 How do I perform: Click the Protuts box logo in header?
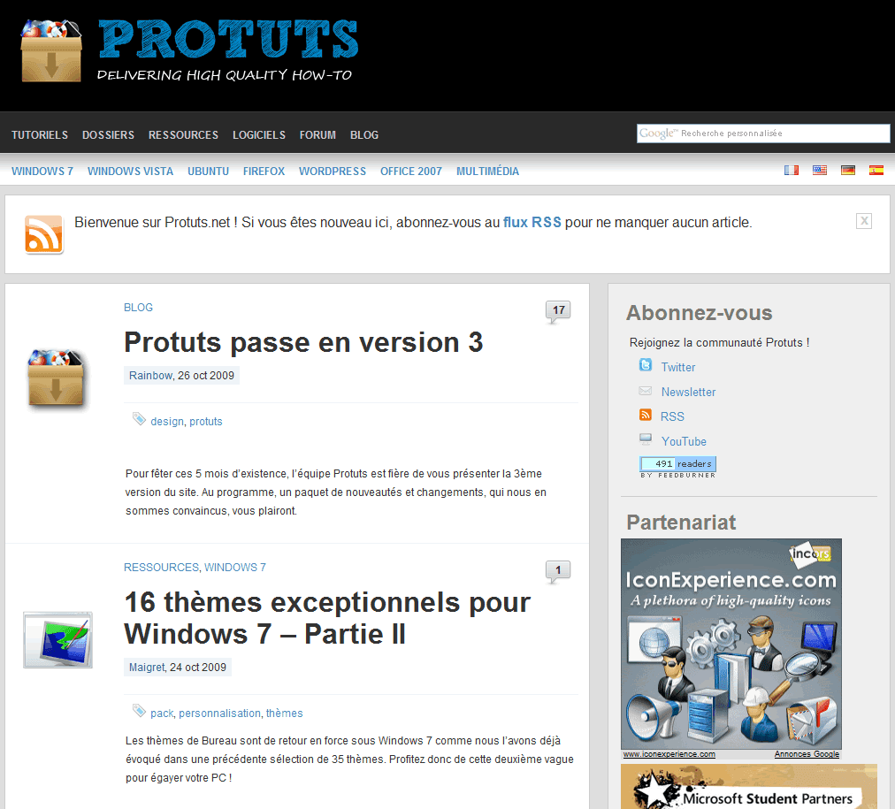[x=51, y=50]
